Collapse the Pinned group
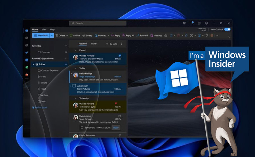Screen dimensions: 255x157 point(76,50)
